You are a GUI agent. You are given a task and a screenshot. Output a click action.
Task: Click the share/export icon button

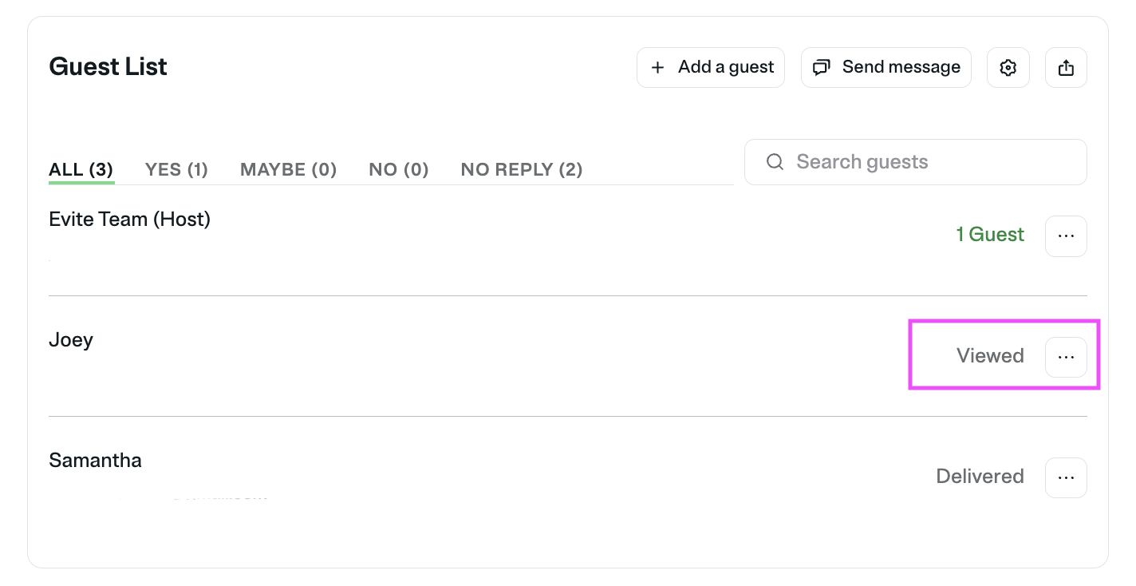click(x=1066, y=68)
